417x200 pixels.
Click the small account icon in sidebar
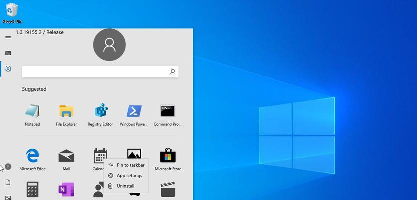[x=8, y=167]
